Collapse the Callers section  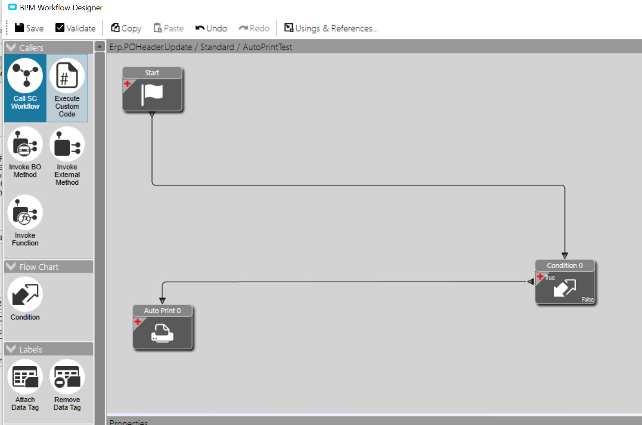pos(11,47)
